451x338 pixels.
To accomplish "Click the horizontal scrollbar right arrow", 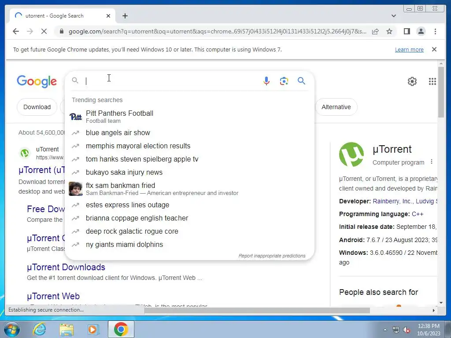I will tap(434, 310).
